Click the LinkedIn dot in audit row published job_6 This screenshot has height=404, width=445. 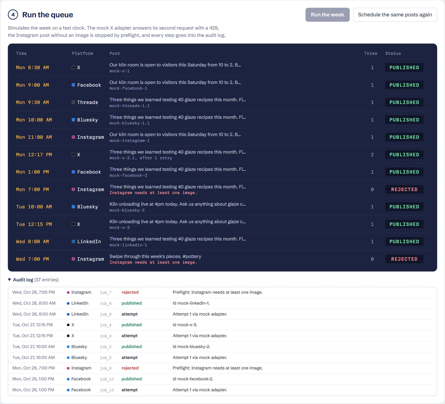pyautogui.click(x=68, y=303)
